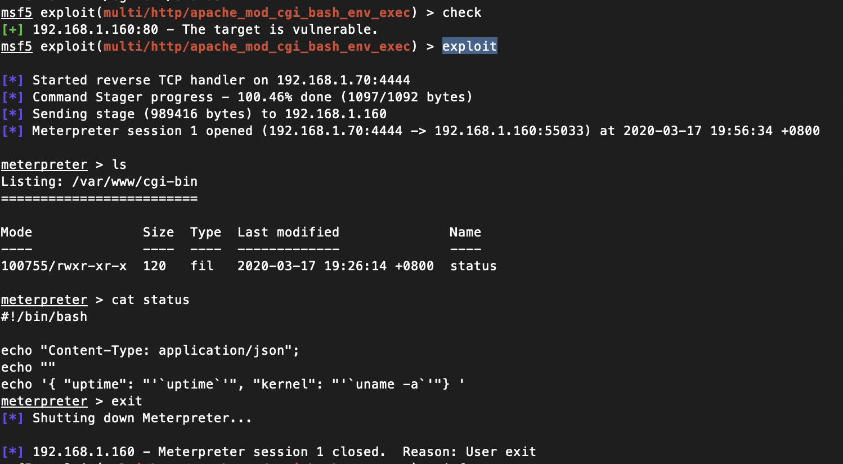Click the "ls" command after meterpreter prompt
843x464 pixels.
[119, 164]
